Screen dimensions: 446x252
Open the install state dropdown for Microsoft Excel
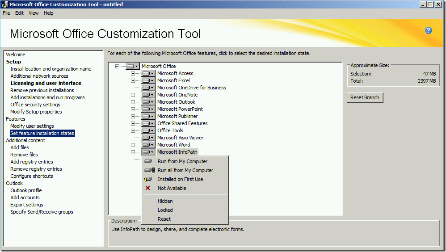pos(148,80)
